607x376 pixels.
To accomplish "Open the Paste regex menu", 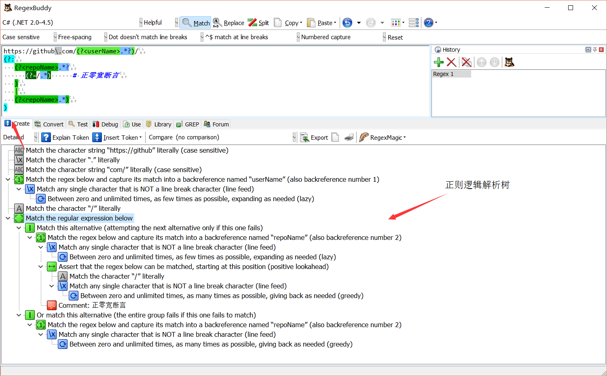I will point(321,23).
